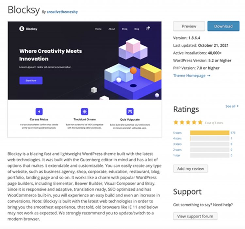Click the lightning bolt Cursus Metus icon
This screenshot has height=229, width=245.
39,112
